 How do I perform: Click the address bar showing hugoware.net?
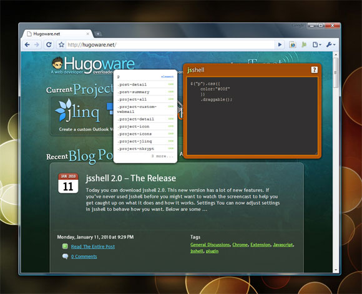tap(170, 44)
